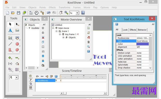
Task: Open the 1x zoom level dropdown
Action: (x=77, y=13)
